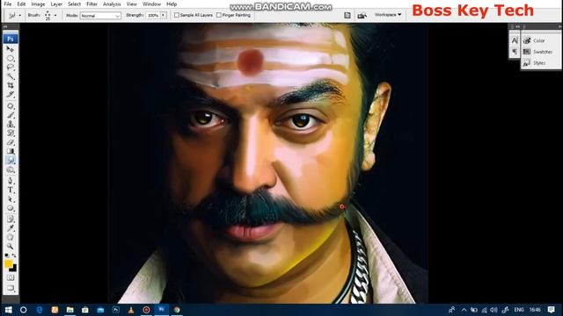The width and height of the screenshot is (563, 316).
Task: Select the Slice tool
Action: (x=11, y=95)
